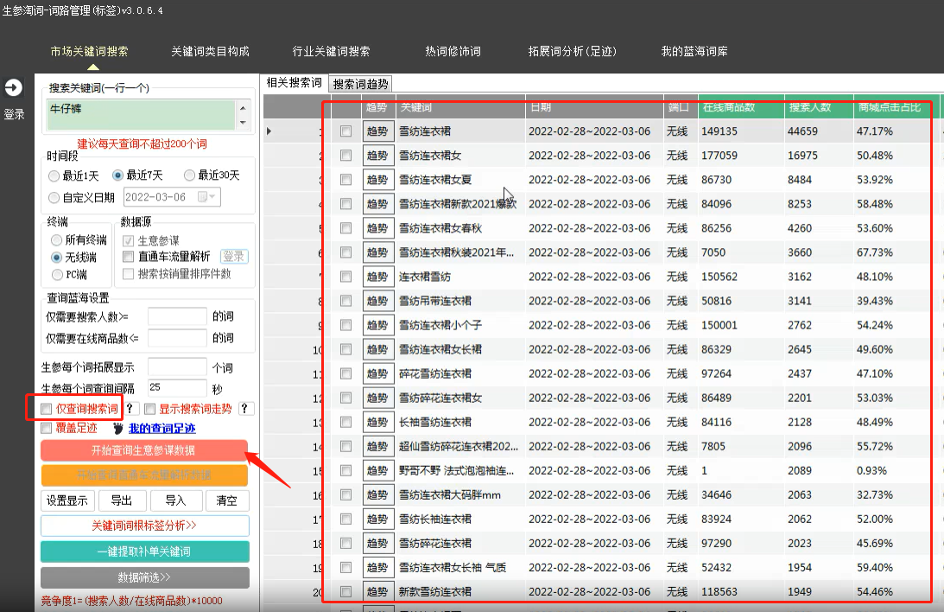Click the 导出 export button
944x612 pixels.
coord(122,500)
